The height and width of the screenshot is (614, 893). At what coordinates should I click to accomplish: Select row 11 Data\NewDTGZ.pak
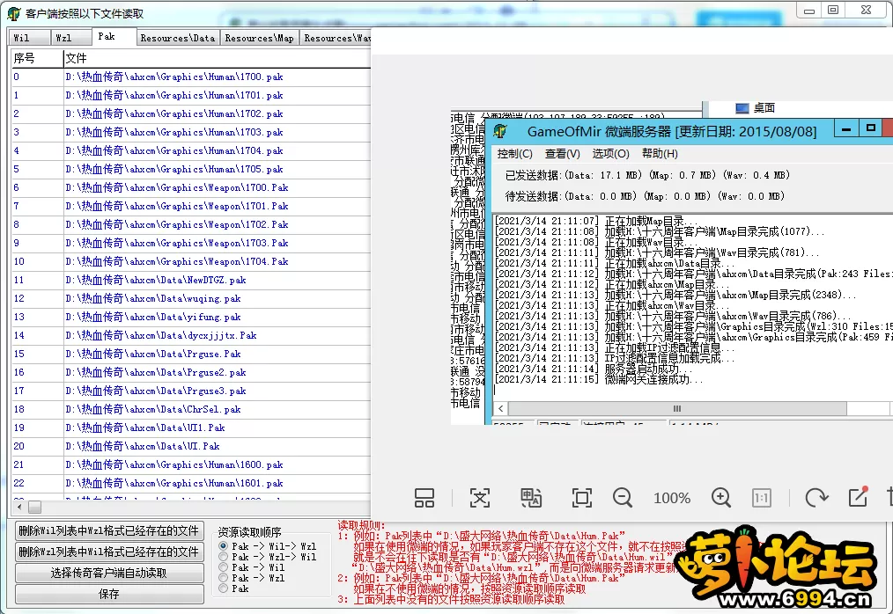191,280
